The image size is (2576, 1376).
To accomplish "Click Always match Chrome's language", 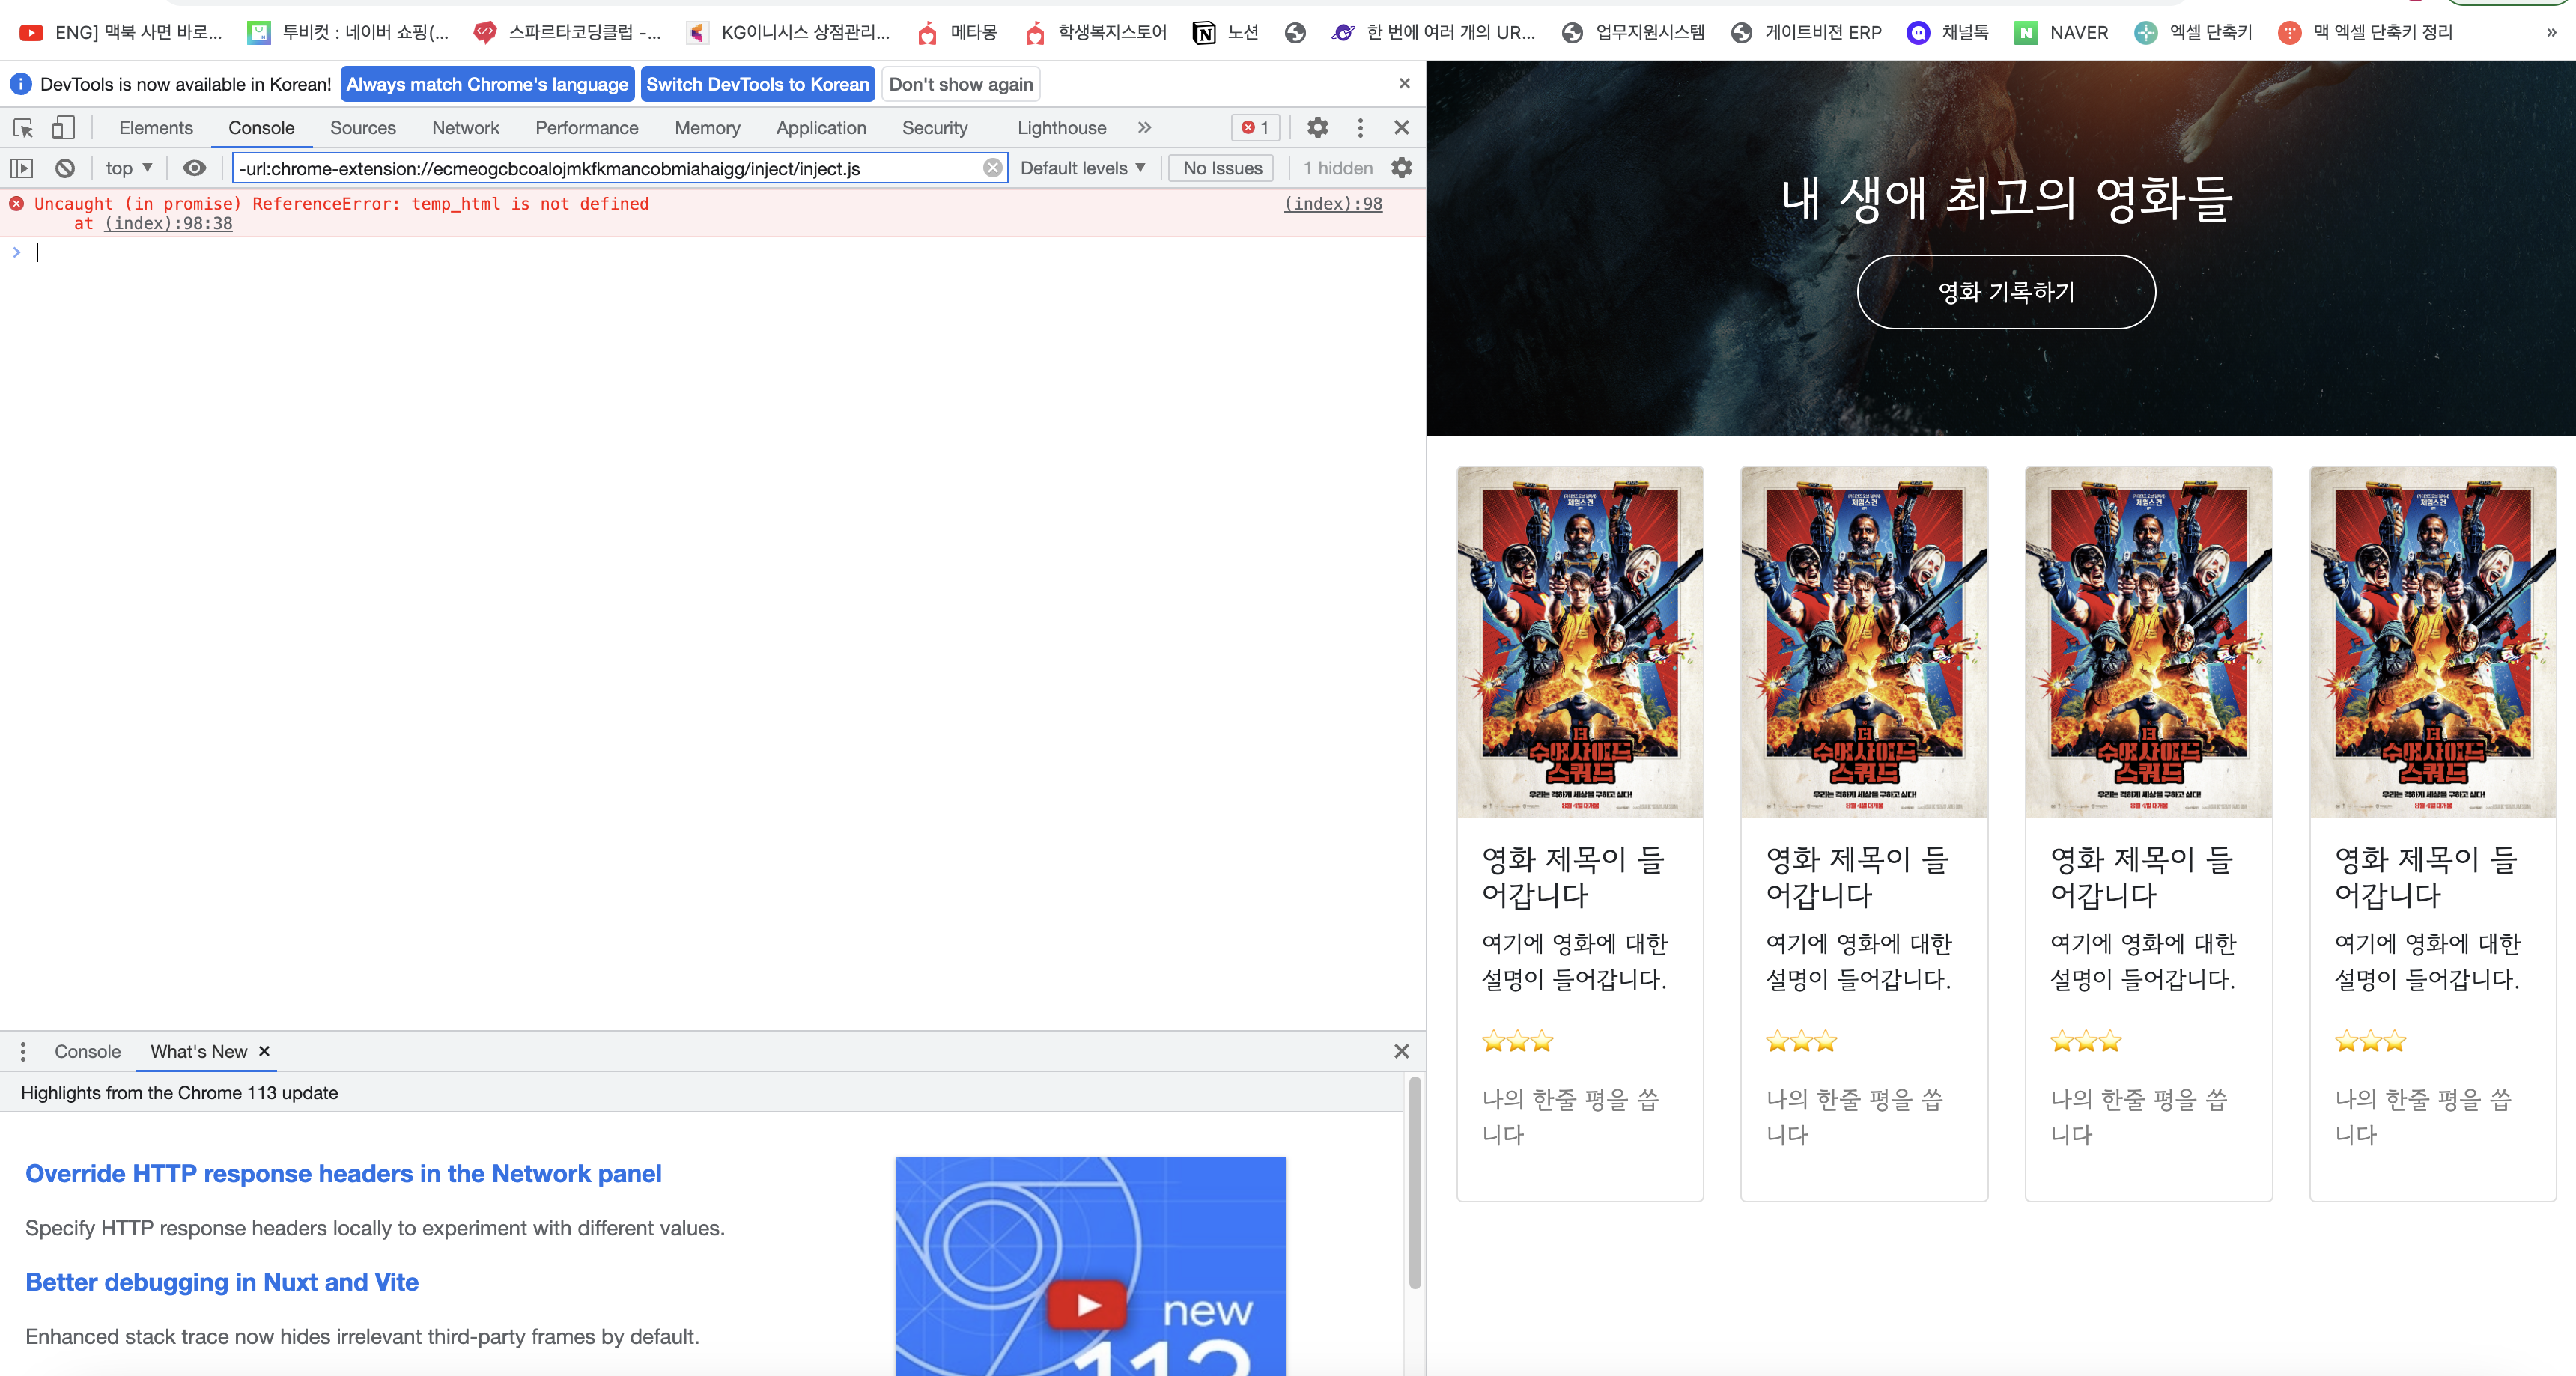I will coord(487,84).
